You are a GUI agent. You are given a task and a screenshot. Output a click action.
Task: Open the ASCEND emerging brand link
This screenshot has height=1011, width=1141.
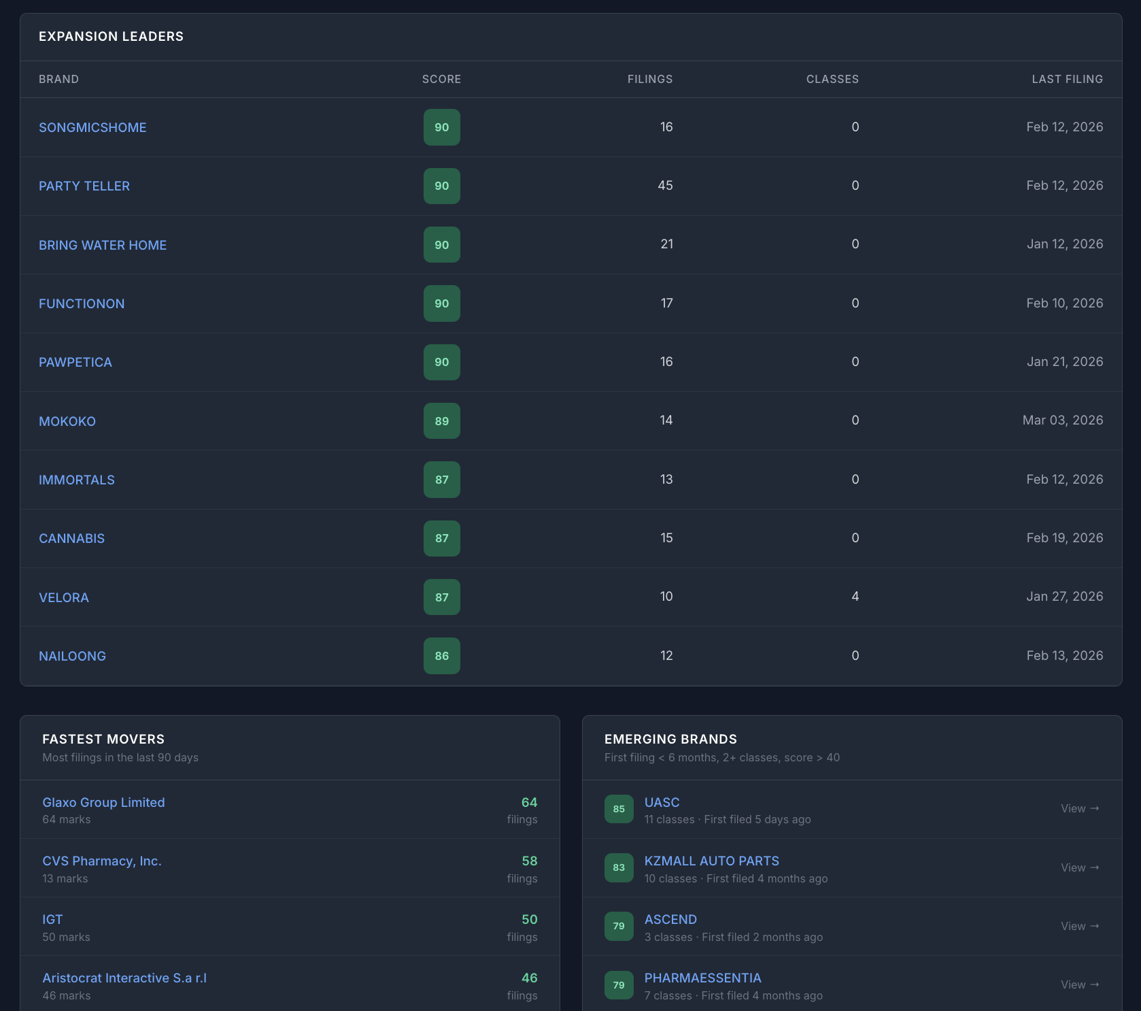pos(670,919)
